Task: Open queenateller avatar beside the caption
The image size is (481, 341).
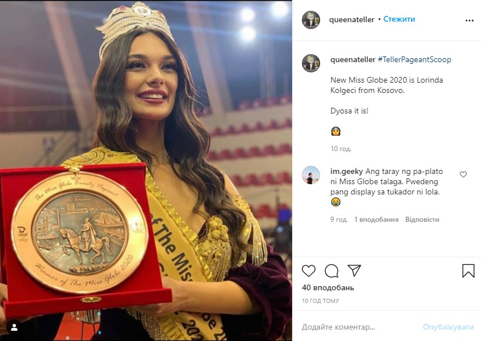Action: [x=311, y=63]
